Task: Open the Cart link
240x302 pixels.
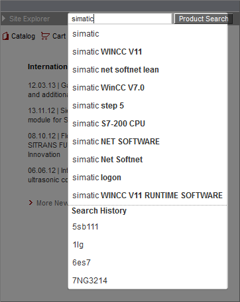Action: click(59, 36)
